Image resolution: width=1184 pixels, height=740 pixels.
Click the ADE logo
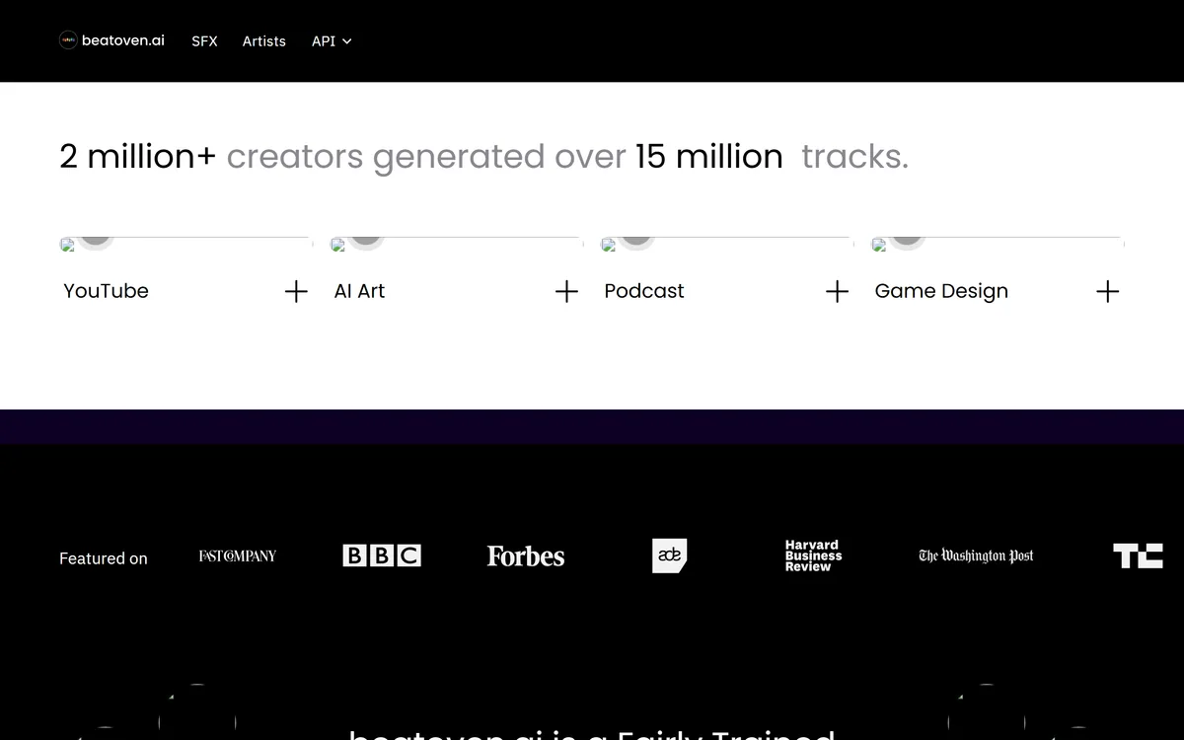670,555
